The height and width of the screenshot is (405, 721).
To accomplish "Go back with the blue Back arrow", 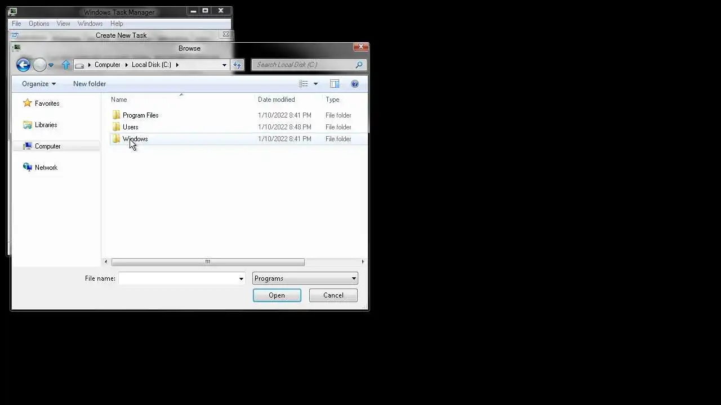I will point(23,65).
